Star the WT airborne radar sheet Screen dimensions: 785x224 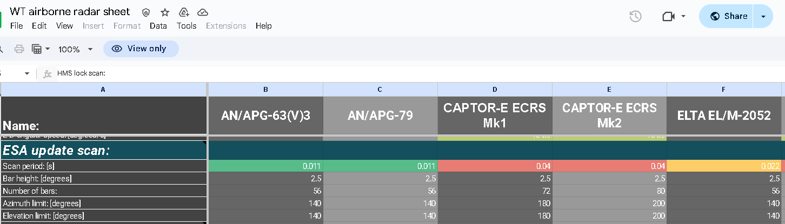coord(165,12)
